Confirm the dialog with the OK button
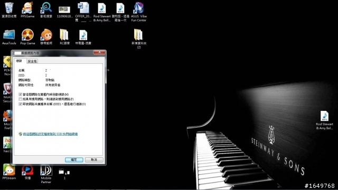The height and width of the screenshot is (190, 338). tap(74, 160)
